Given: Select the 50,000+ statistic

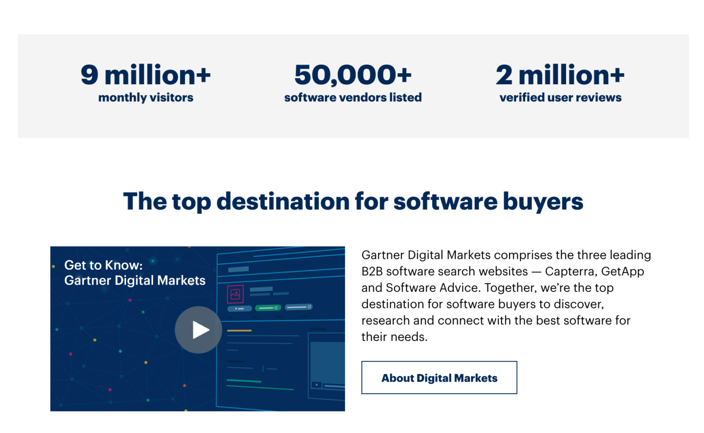Looking at the screenshot, I should 353,75.
